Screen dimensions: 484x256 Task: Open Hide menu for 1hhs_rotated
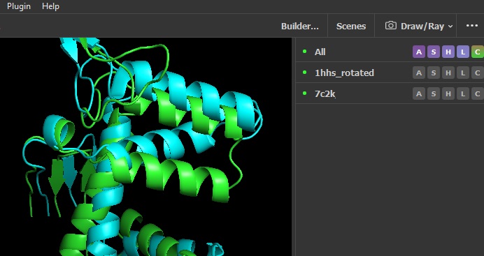coord(448,73)
